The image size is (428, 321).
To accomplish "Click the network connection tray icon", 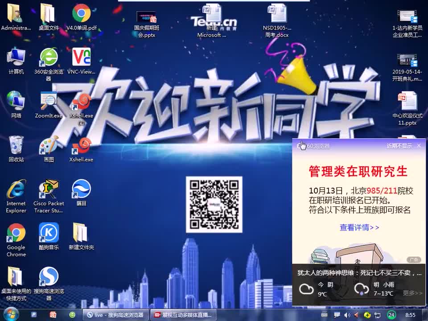I will coord(377,315).
